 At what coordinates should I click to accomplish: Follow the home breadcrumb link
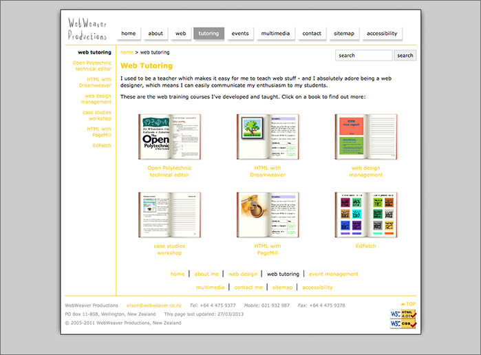(127, 52)
